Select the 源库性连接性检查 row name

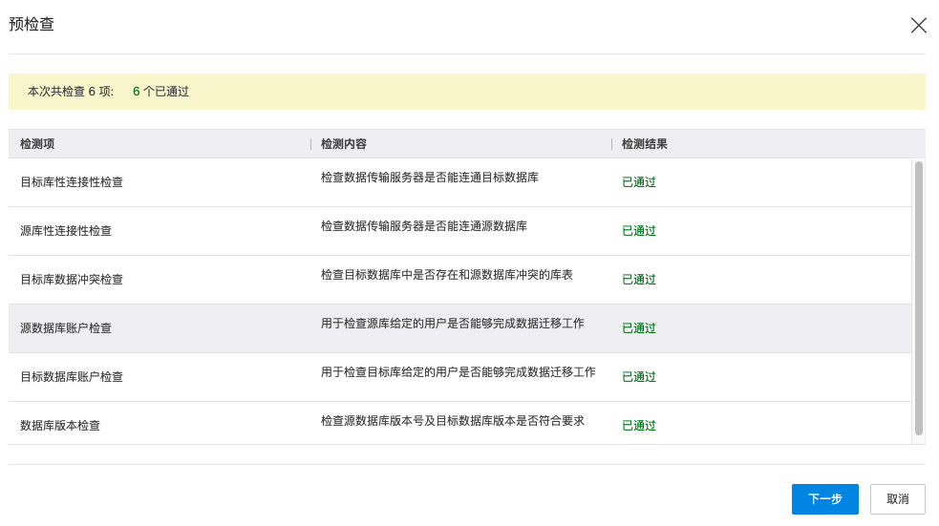click(x=66, y=231)
